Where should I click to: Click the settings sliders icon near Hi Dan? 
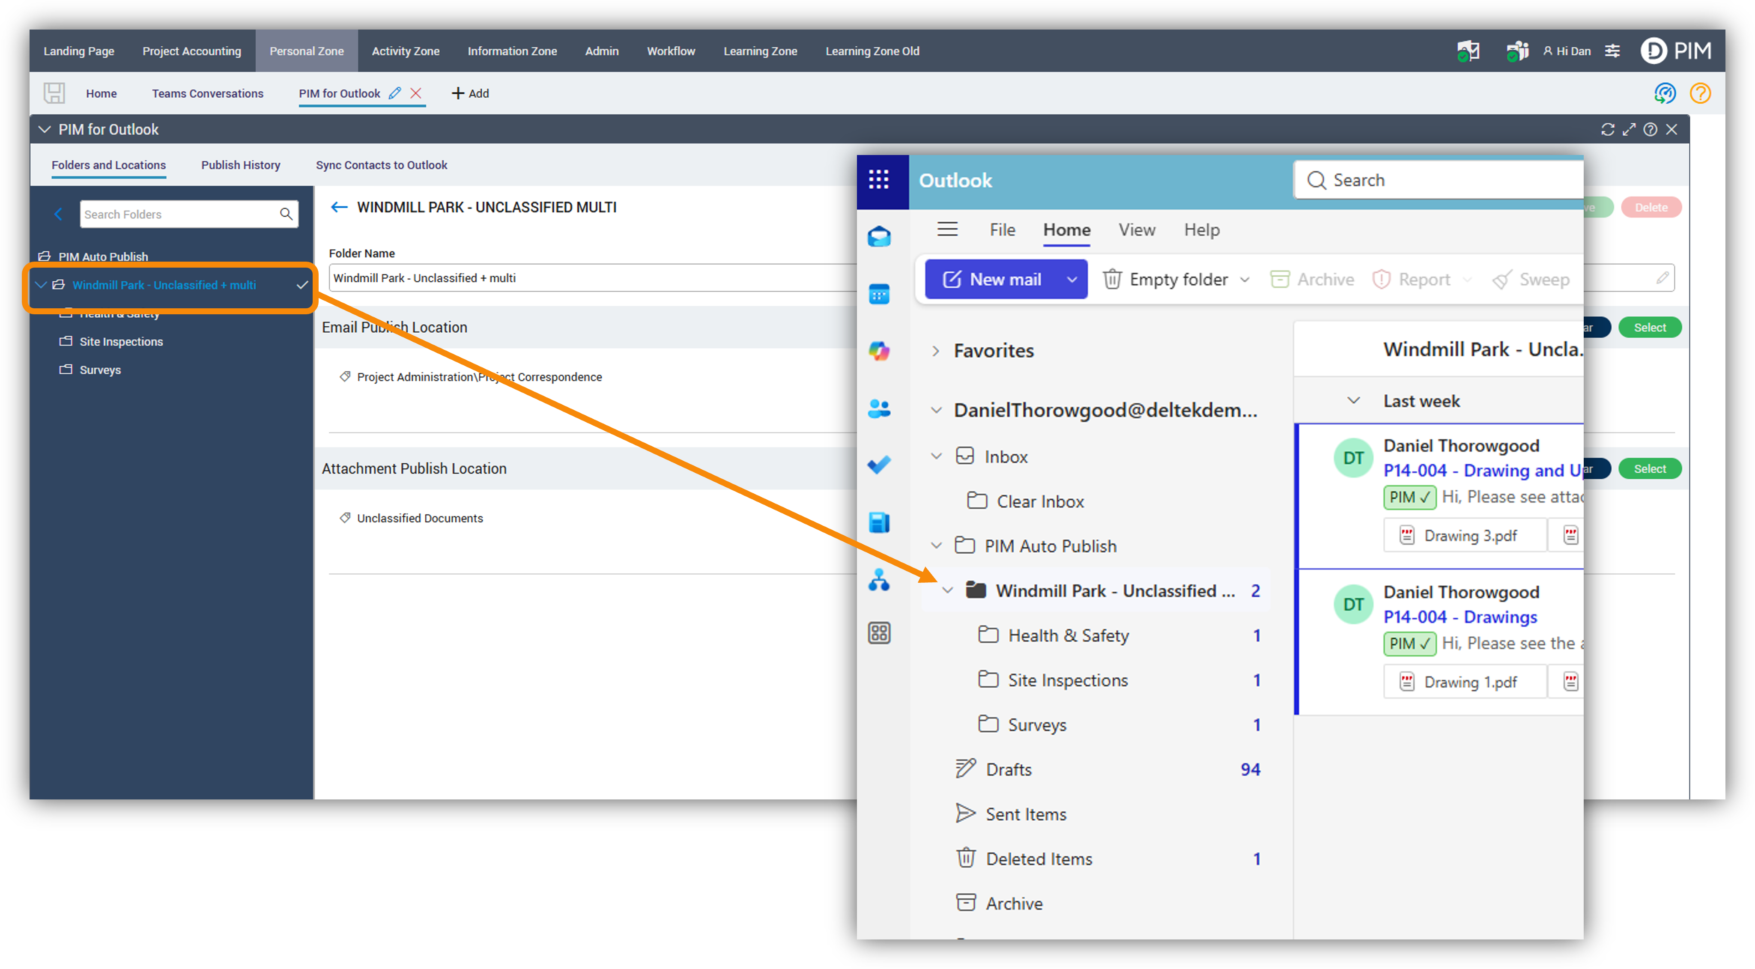coord(1612,51)
